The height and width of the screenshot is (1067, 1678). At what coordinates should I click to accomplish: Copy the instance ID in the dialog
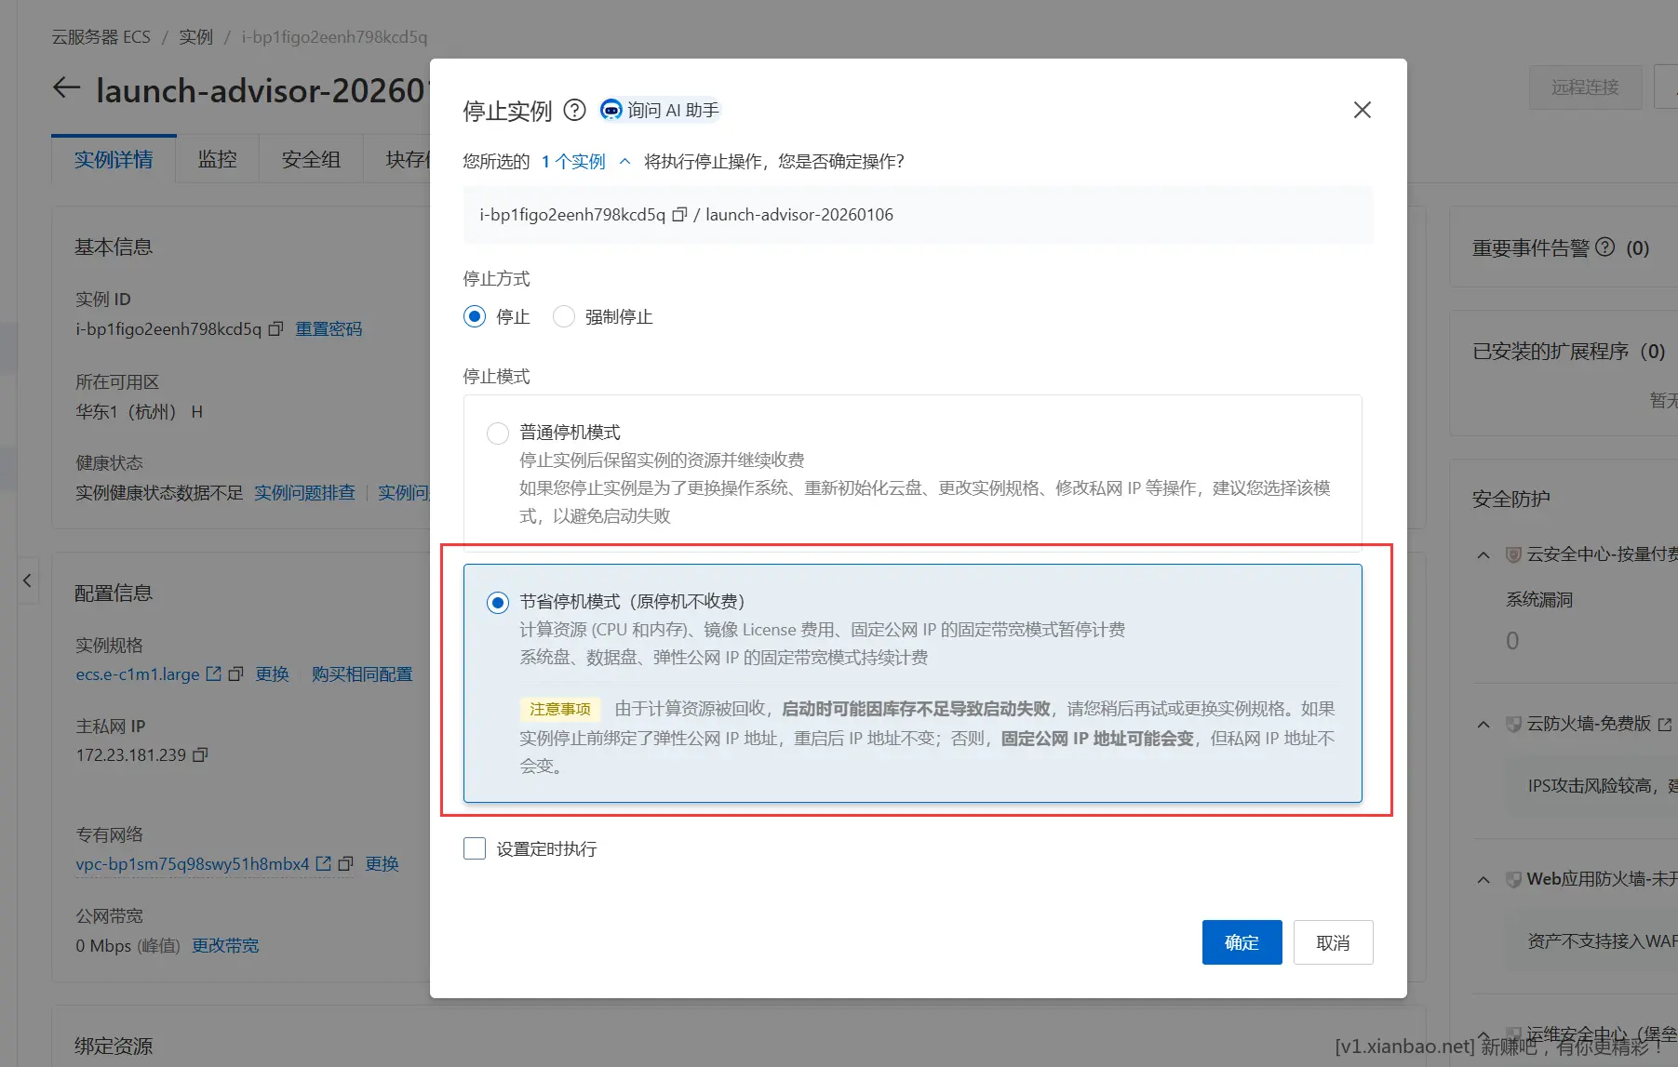click(x=678, y=214)
